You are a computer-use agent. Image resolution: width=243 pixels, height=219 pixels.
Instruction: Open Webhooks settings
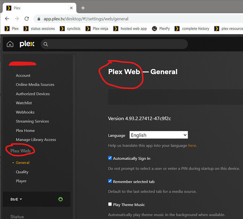(25, 112)
